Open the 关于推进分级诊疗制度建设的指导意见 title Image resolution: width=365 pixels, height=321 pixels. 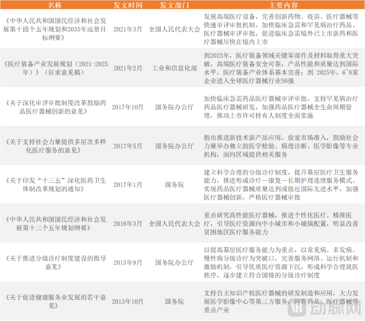point(55,262)
